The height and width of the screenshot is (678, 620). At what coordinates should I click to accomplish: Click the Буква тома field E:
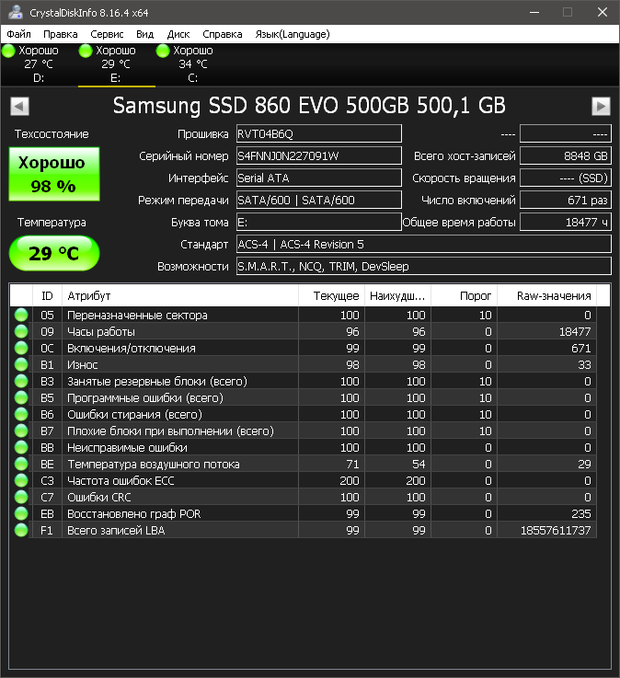(x=319, y=222)
